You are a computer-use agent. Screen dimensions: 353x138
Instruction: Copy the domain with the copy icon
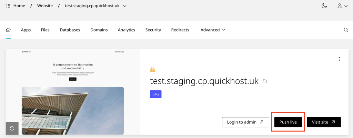point(265,81)
